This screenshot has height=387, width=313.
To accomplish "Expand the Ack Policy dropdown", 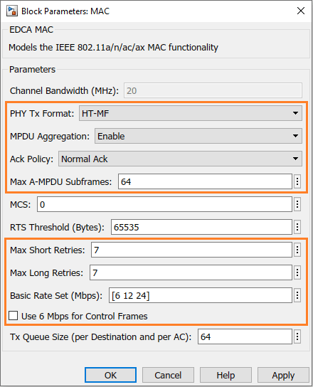I will tap(180, 159).
